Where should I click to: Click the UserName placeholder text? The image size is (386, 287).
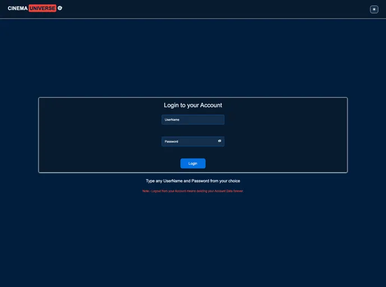[172, 119]
